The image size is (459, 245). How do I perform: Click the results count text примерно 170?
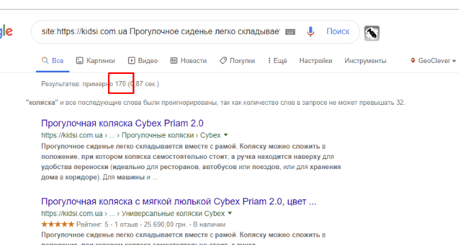pyautogui.click(x=104, y=84)
